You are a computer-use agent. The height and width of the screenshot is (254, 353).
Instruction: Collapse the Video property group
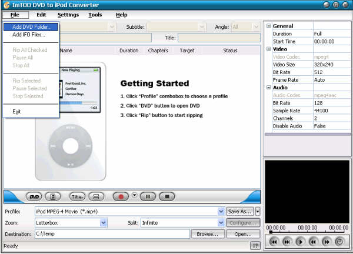point(268,49)
